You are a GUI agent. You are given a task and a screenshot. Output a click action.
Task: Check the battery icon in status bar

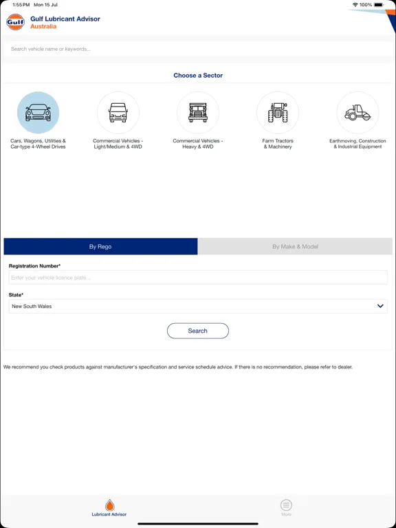coord(379,5)
